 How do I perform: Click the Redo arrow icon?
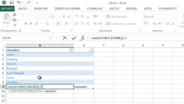(28, 2)
